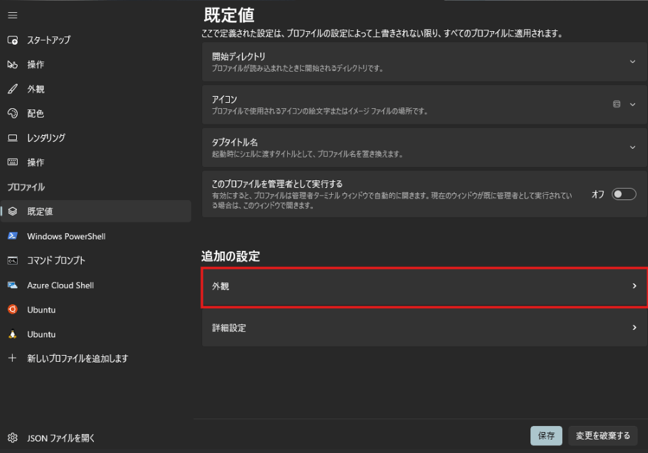Click the Windows PowerShell profile icon
The height and width of the screenshot is (453, 648).
(x=13, y=236)
